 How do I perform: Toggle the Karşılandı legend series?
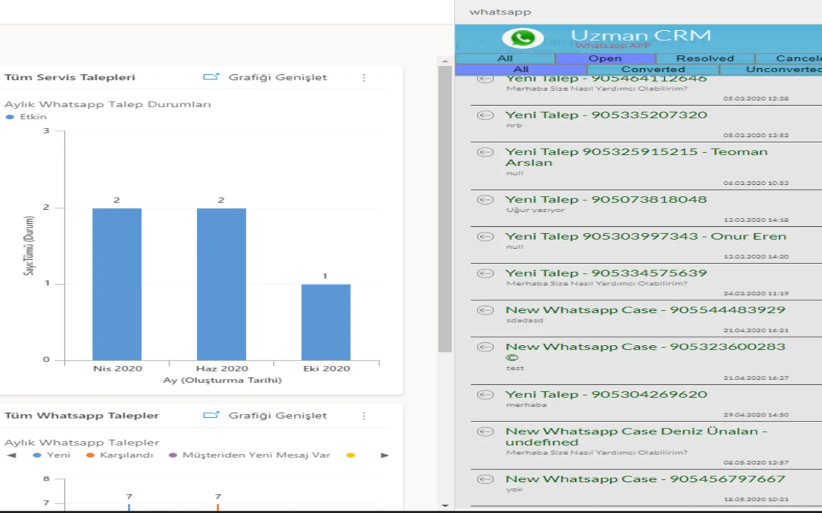coord(120,455)
